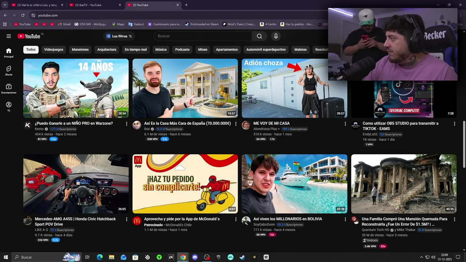Select the Todos filter chip
466x262 pixels.
tap(31, 49)
